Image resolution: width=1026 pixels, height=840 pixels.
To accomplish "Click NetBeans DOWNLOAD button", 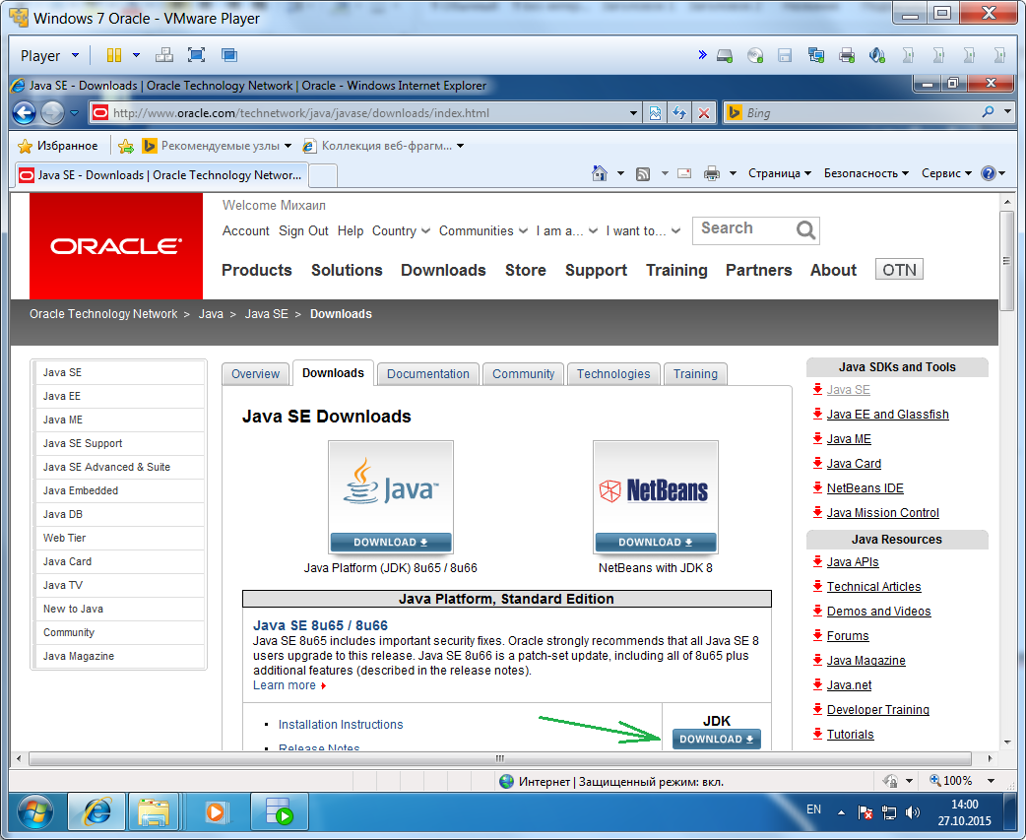I will pyautogui.click(x=656, y=543).
